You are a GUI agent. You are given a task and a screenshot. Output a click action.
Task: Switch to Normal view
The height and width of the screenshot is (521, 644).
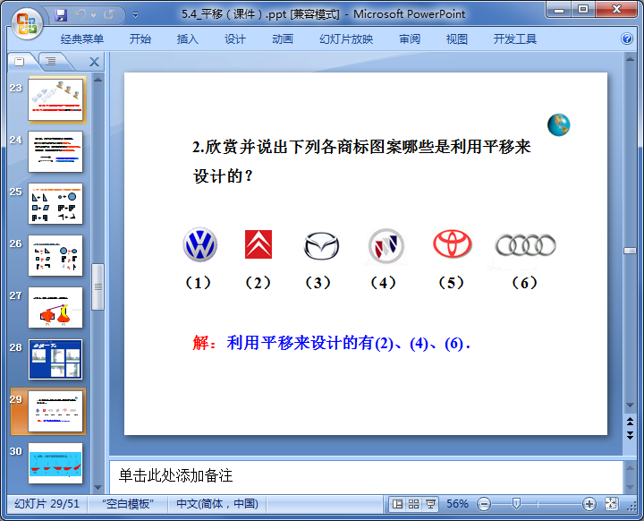pyautogui.click(x=397, y=504)
